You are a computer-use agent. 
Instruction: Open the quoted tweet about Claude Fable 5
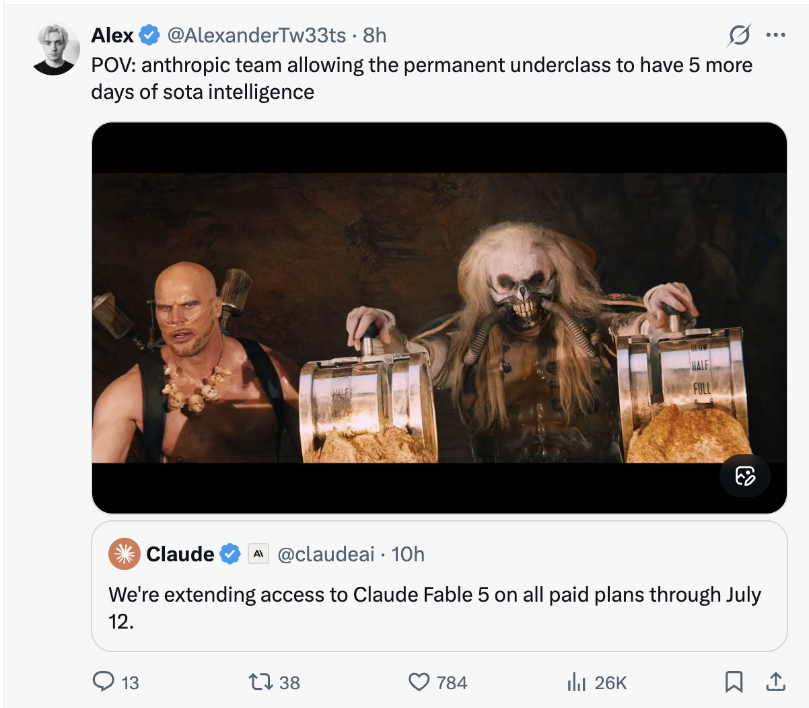point(439,586)
